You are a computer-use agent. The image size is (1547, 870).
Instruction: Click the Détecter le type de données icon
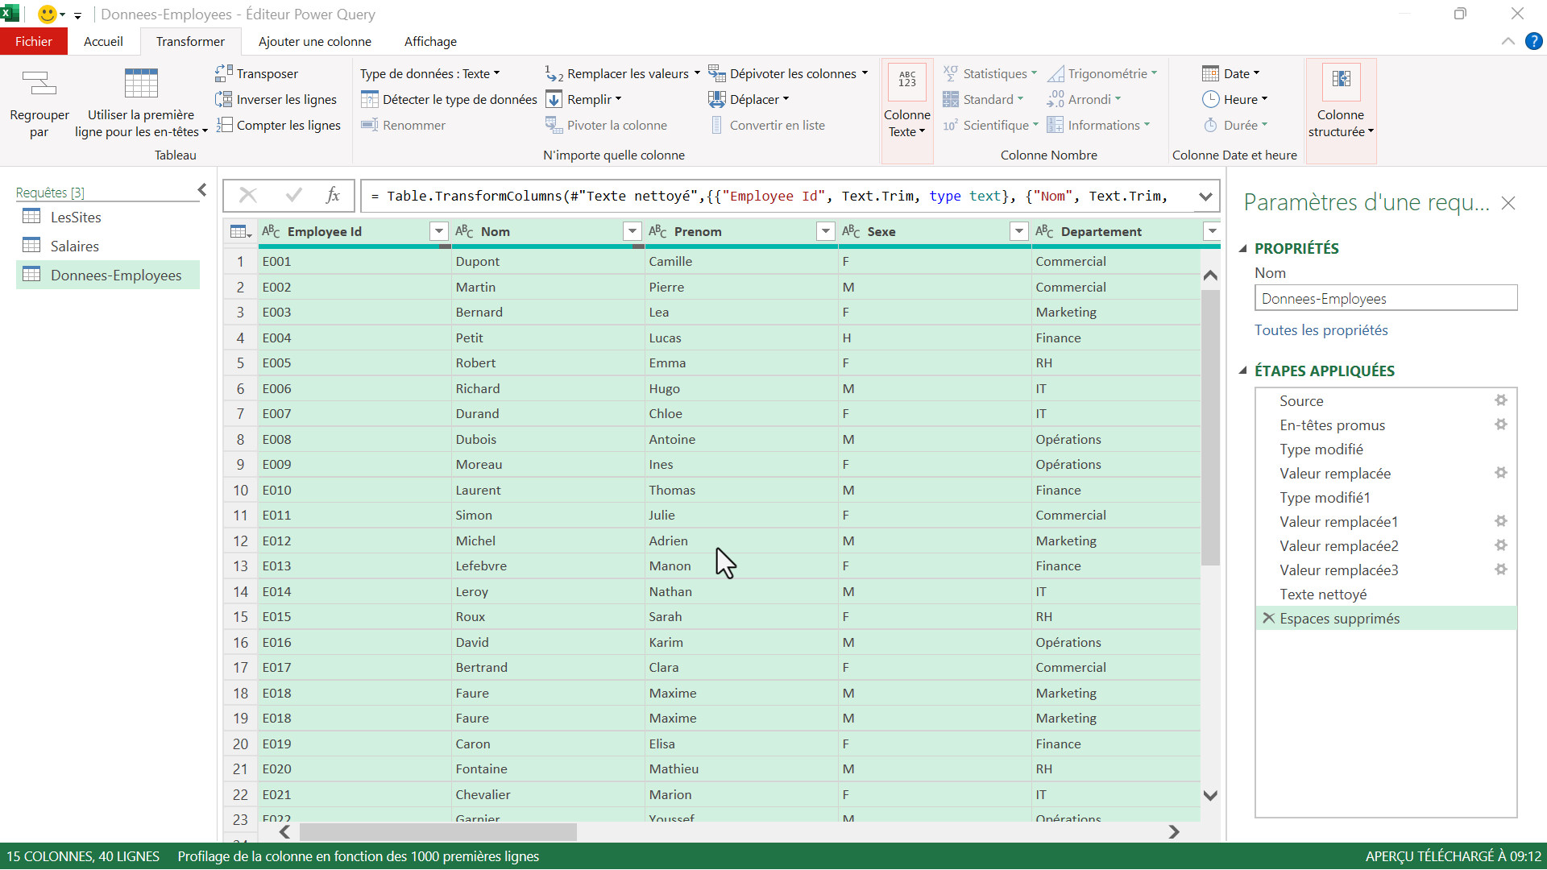pos(369,99)
